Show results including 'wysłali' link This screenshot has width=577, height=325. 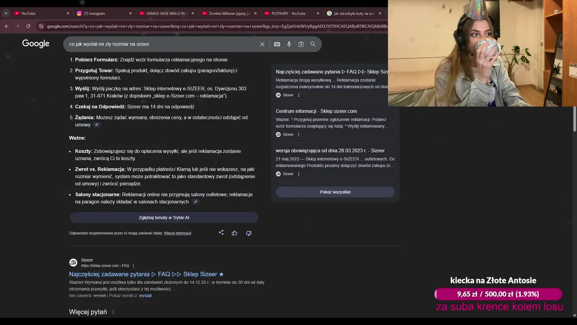click(145, 296)
